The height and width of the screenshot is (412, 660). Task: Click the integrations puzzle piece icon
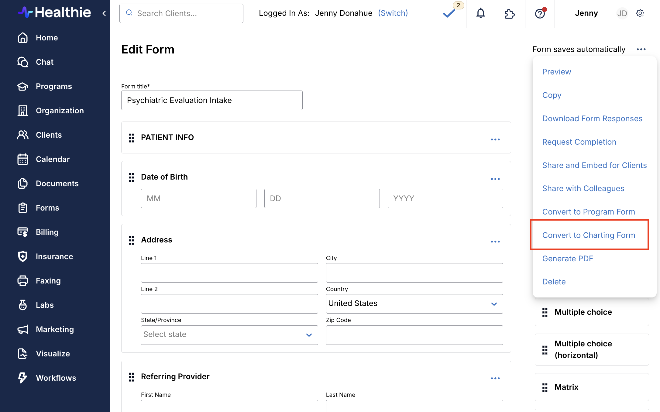(x=510, y=14)
